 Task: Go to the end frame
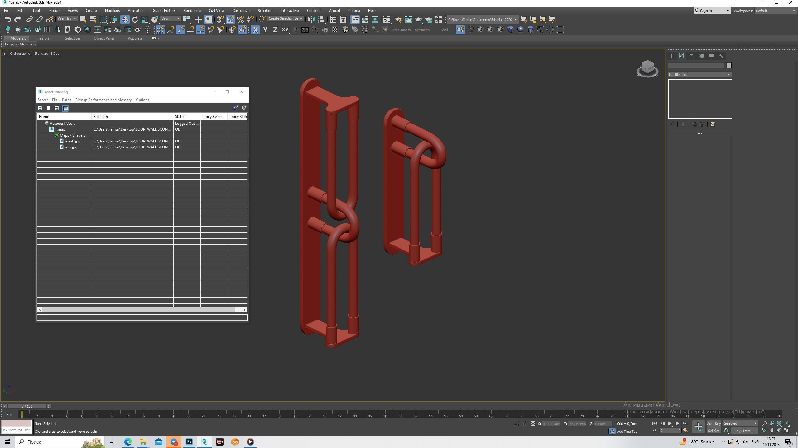(685, 424)
